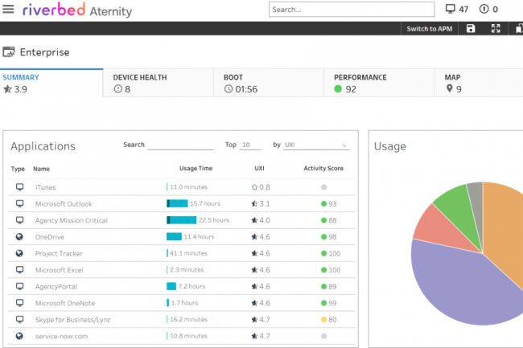Select Skype for Business/Lync application
The height and width of the screenshot is (348, 523).
(x=72, y=320)
